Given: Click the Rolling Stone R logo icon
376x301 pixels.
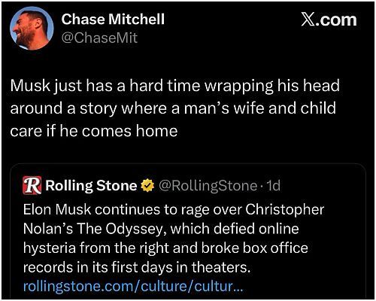Looking at the screenshot, I should click(x=32, y=185).
